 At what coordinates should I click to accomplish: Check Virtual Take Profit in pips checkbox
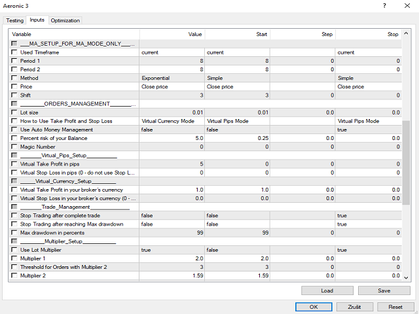[14, 164]
